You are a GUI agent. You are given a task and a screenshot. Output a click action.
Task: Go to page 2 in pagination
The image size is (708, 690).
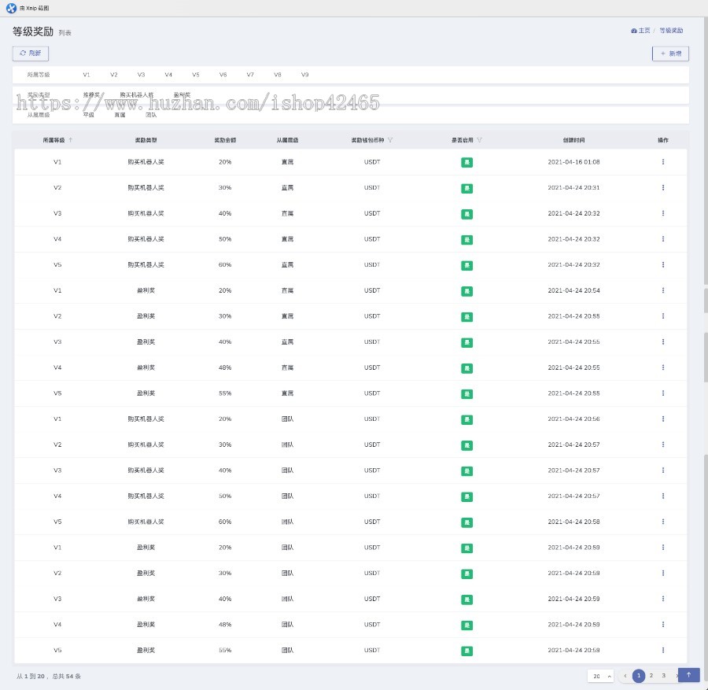(x=651, y=676)
